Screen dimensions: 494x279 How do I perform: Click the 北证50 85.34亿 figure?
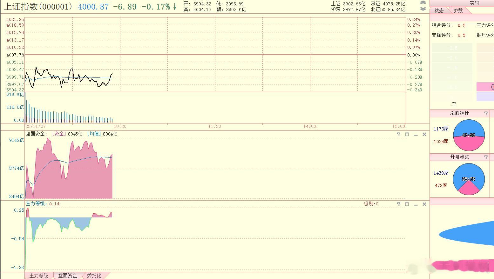tap(388, 10)
